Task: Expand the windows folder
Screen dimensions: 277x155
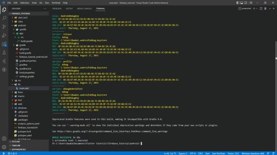Action: [29, 108]
